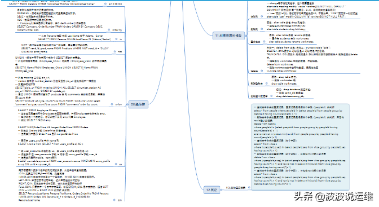Open the duplicate-records SQL note box
Viewport: 379px width, 207px height.
pos(301,147)
